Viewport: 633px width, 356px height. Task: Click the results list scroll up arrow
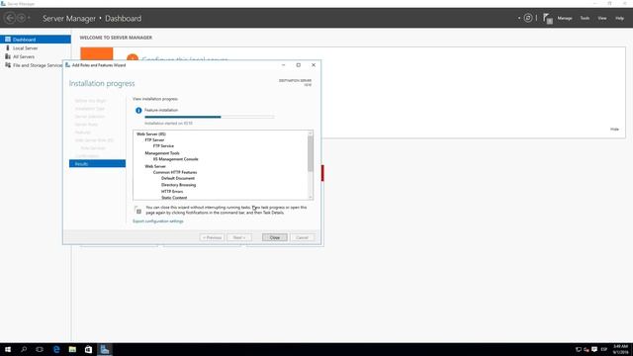[310, 133]
